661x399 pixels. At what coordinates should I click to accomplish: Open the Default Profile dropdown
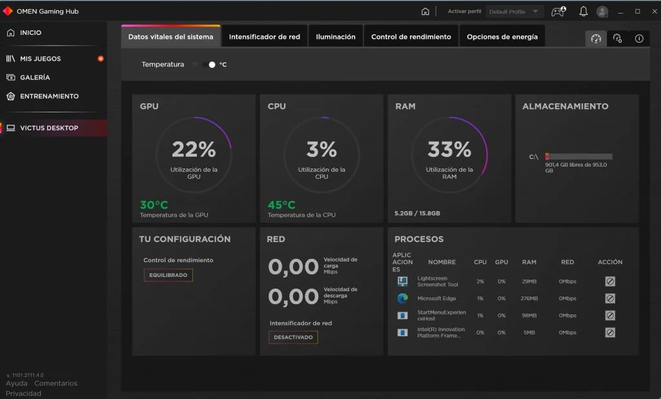(514, 12)
